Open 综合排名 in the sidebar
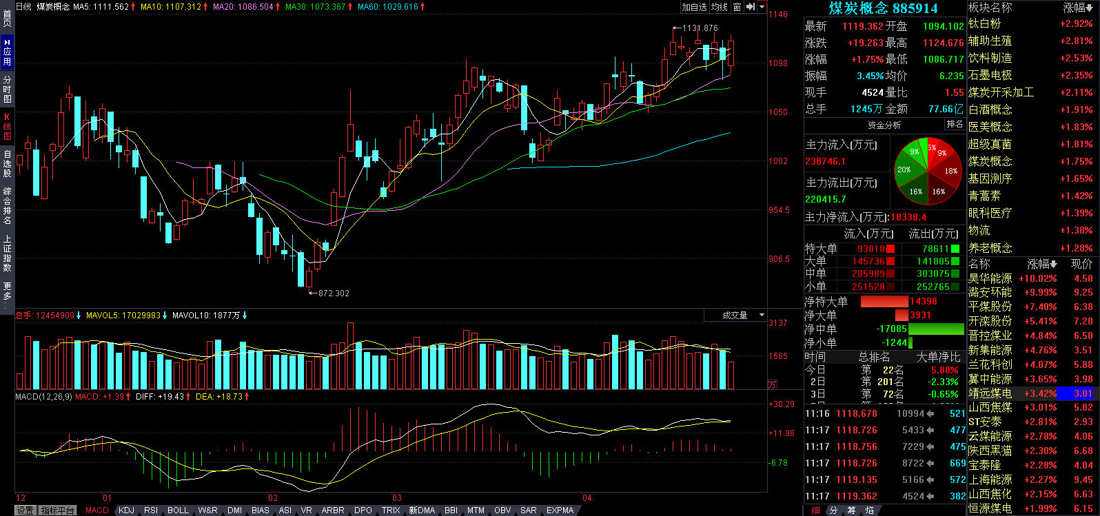 click(7, 205)
